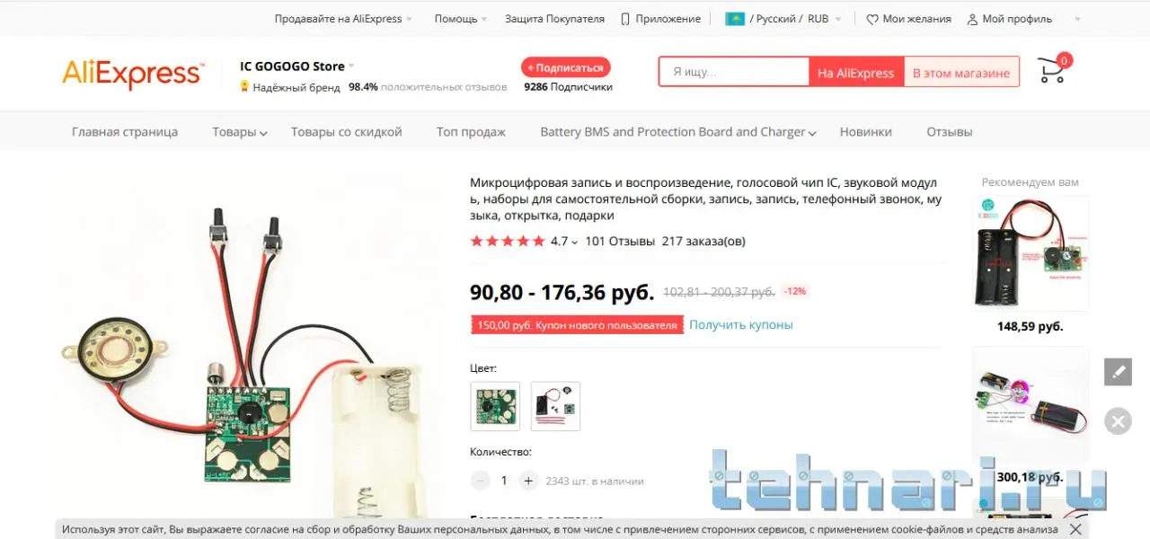Select the circuit board only color option

(495, 406)
